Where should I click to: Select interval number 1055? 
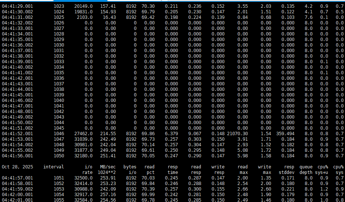point(58,200)
